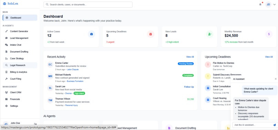
Task: Click the TW avatar for Thomas Wilson
Action: (50, 100)
